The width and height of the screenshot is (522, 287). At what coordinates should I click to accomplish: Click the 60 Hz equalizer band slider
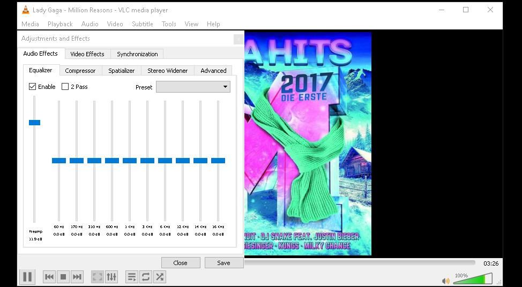(59, 161)
